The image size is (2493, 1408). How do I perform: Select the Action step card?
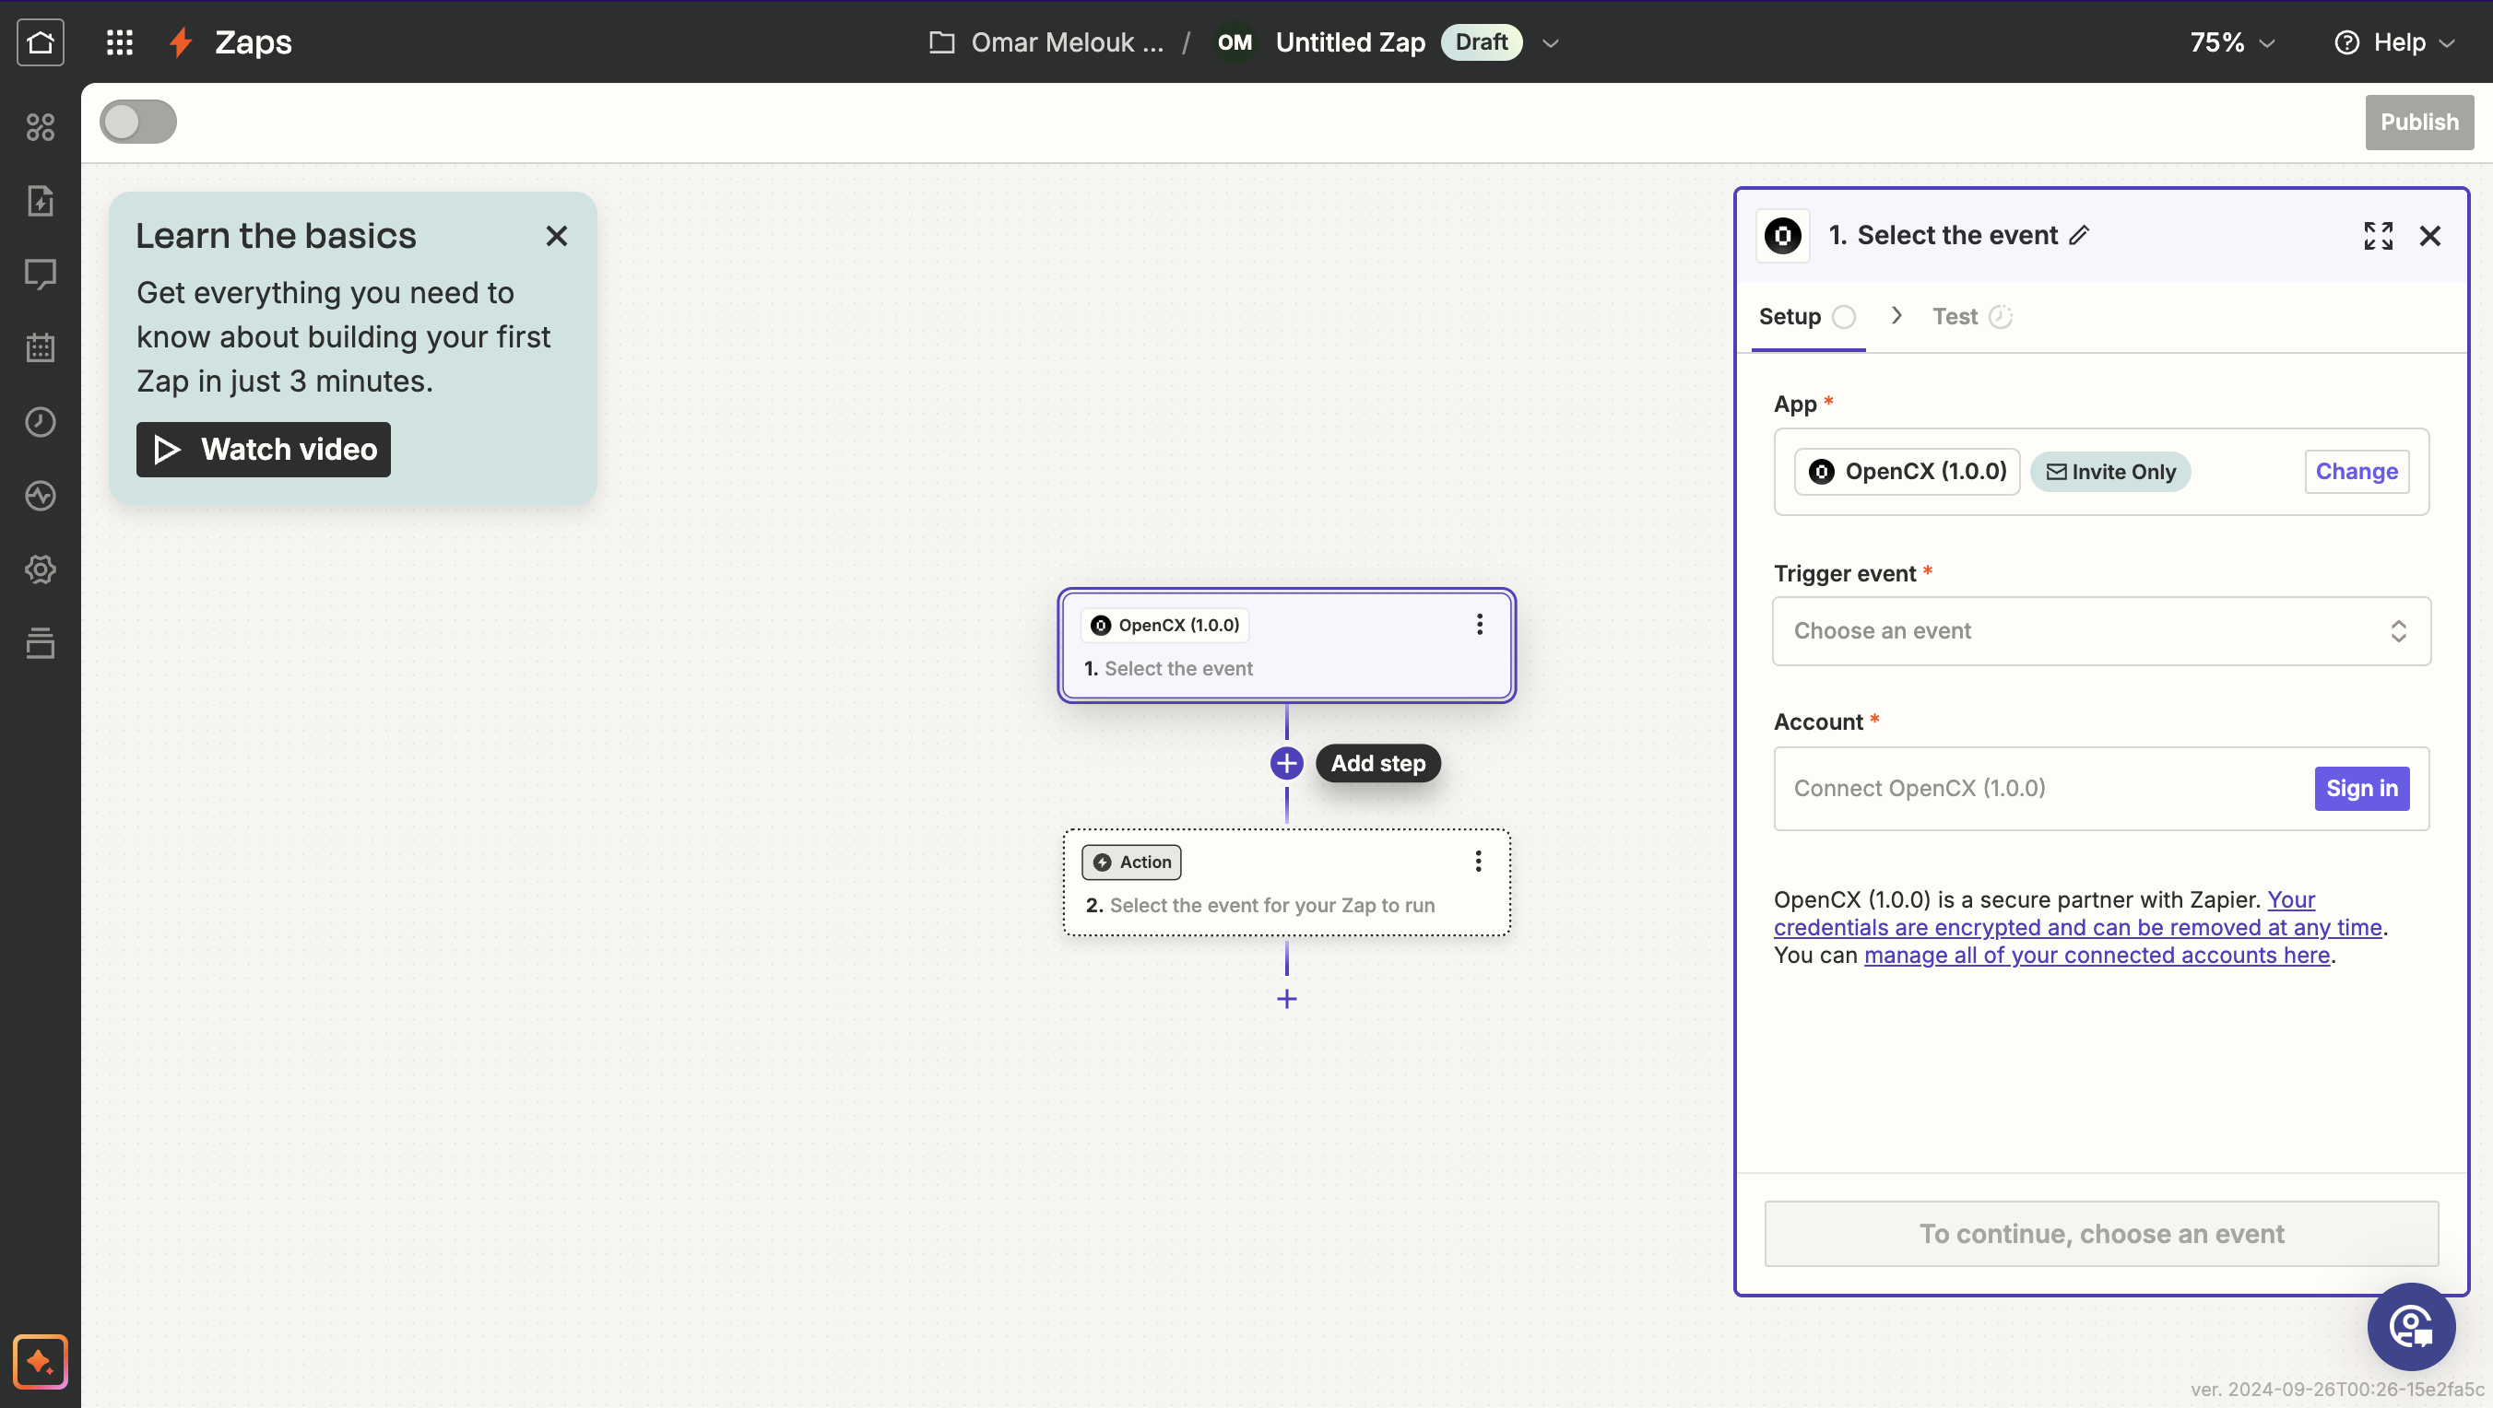[x=1285, y=882]
